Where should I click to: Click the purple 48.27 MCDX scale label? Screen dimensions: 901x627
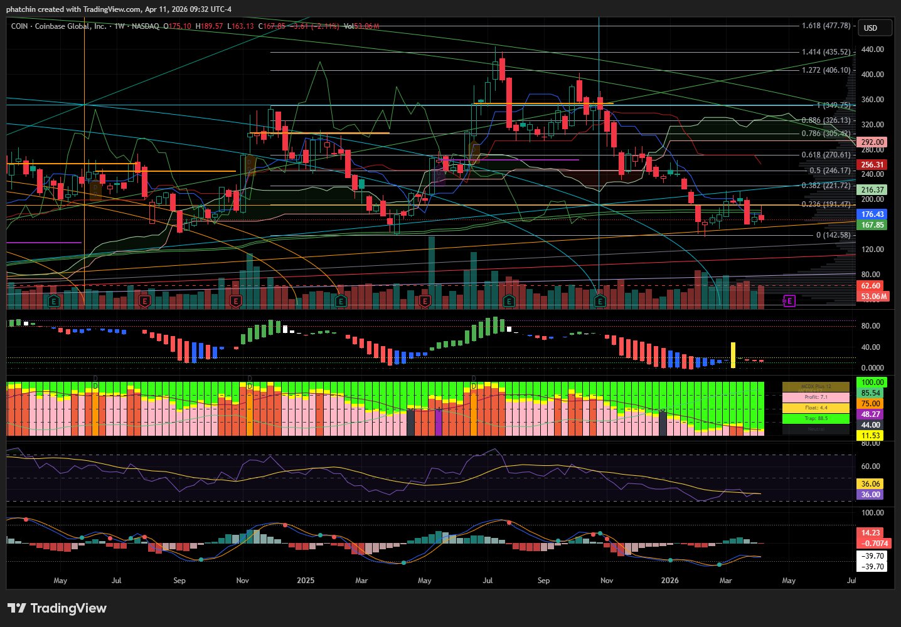(x=870, y=414)
